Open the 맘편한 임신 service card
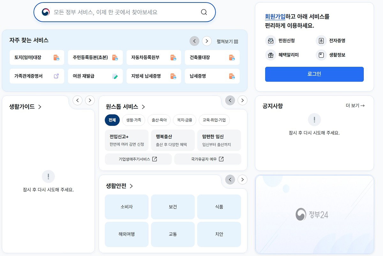This screenshot has height=256, width=383. coord(219,140)
